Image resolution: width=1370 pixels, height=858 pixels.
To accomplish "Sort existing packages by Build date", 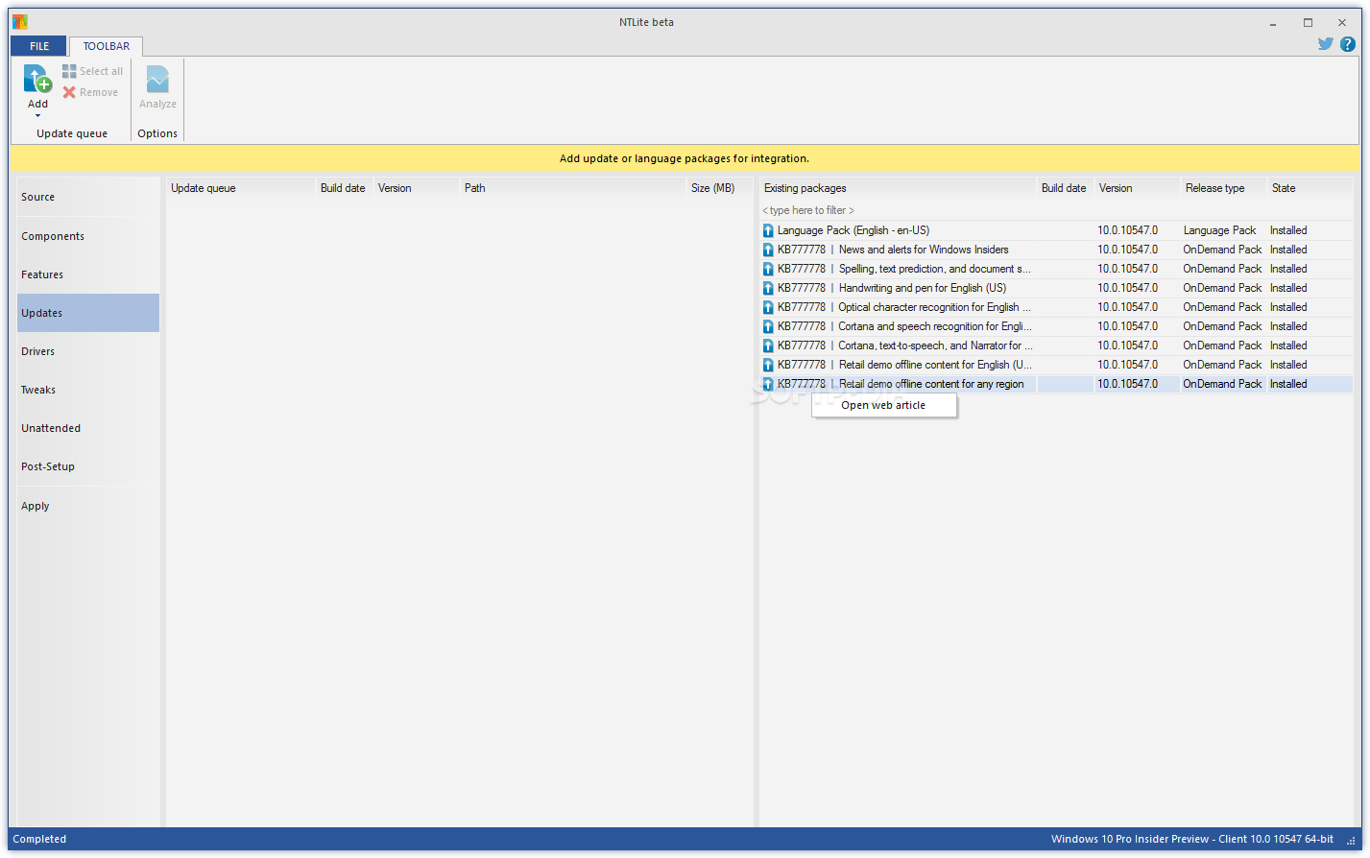I will pos(1065,188).
